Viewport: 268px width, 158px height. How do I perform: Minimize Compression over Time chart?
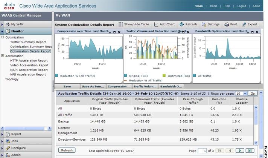pyautogui.click(x=110, y=32)
